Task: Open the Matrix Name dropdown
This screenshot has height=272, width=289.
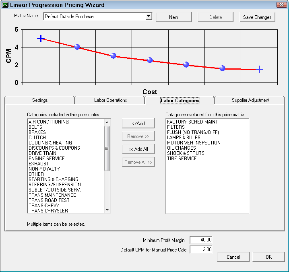Action: click(x=149, y=16)
